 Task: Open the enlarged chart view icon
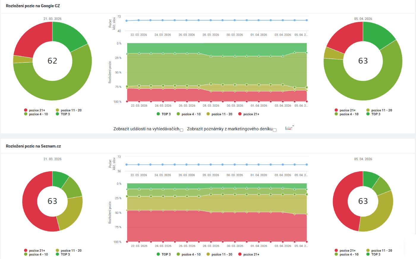click(x=288, y=128)
